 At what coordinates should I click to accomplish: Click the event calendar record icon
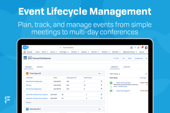click(25, 58)
